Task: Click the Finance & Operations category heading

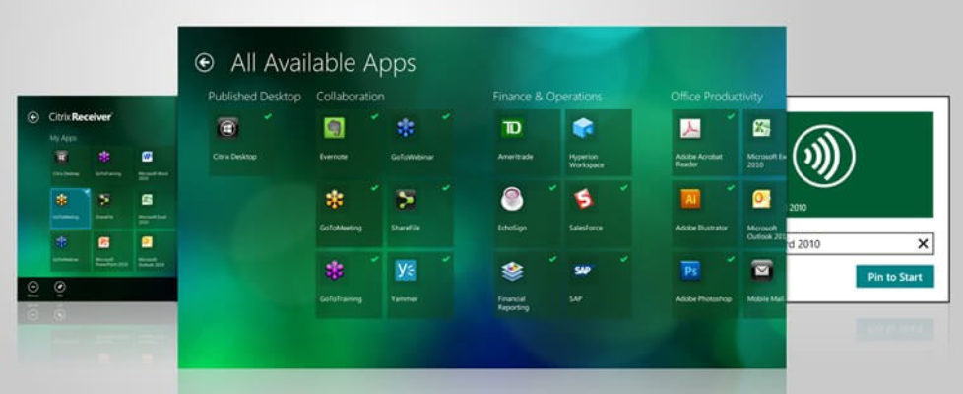Action: 547,97
